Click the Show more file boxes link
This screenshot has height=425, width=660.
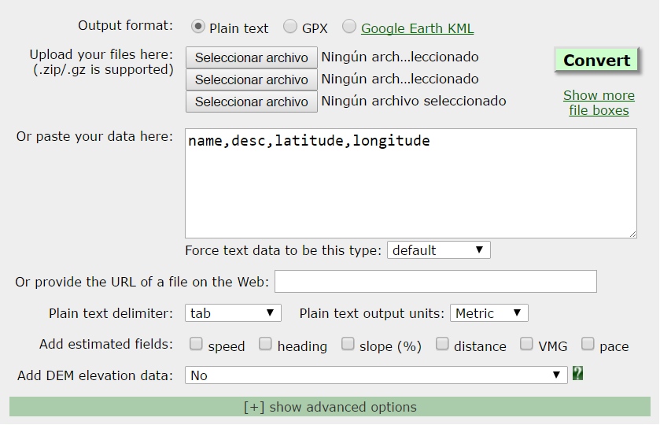coord(599,103)
